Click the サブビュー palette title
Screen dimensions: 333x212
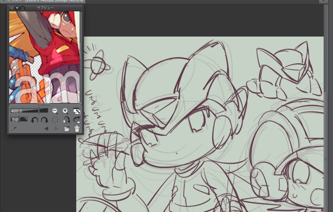tap(45, 8)
